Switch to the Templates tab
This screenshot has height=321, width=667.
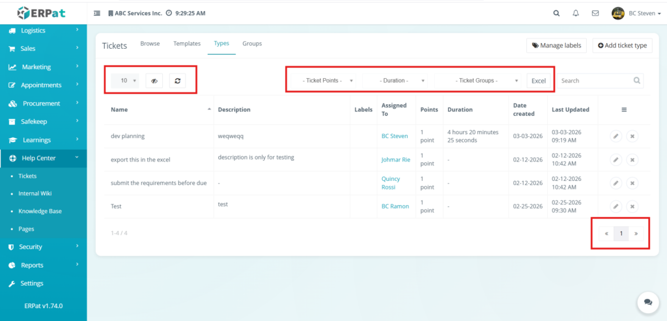point(187,44)
